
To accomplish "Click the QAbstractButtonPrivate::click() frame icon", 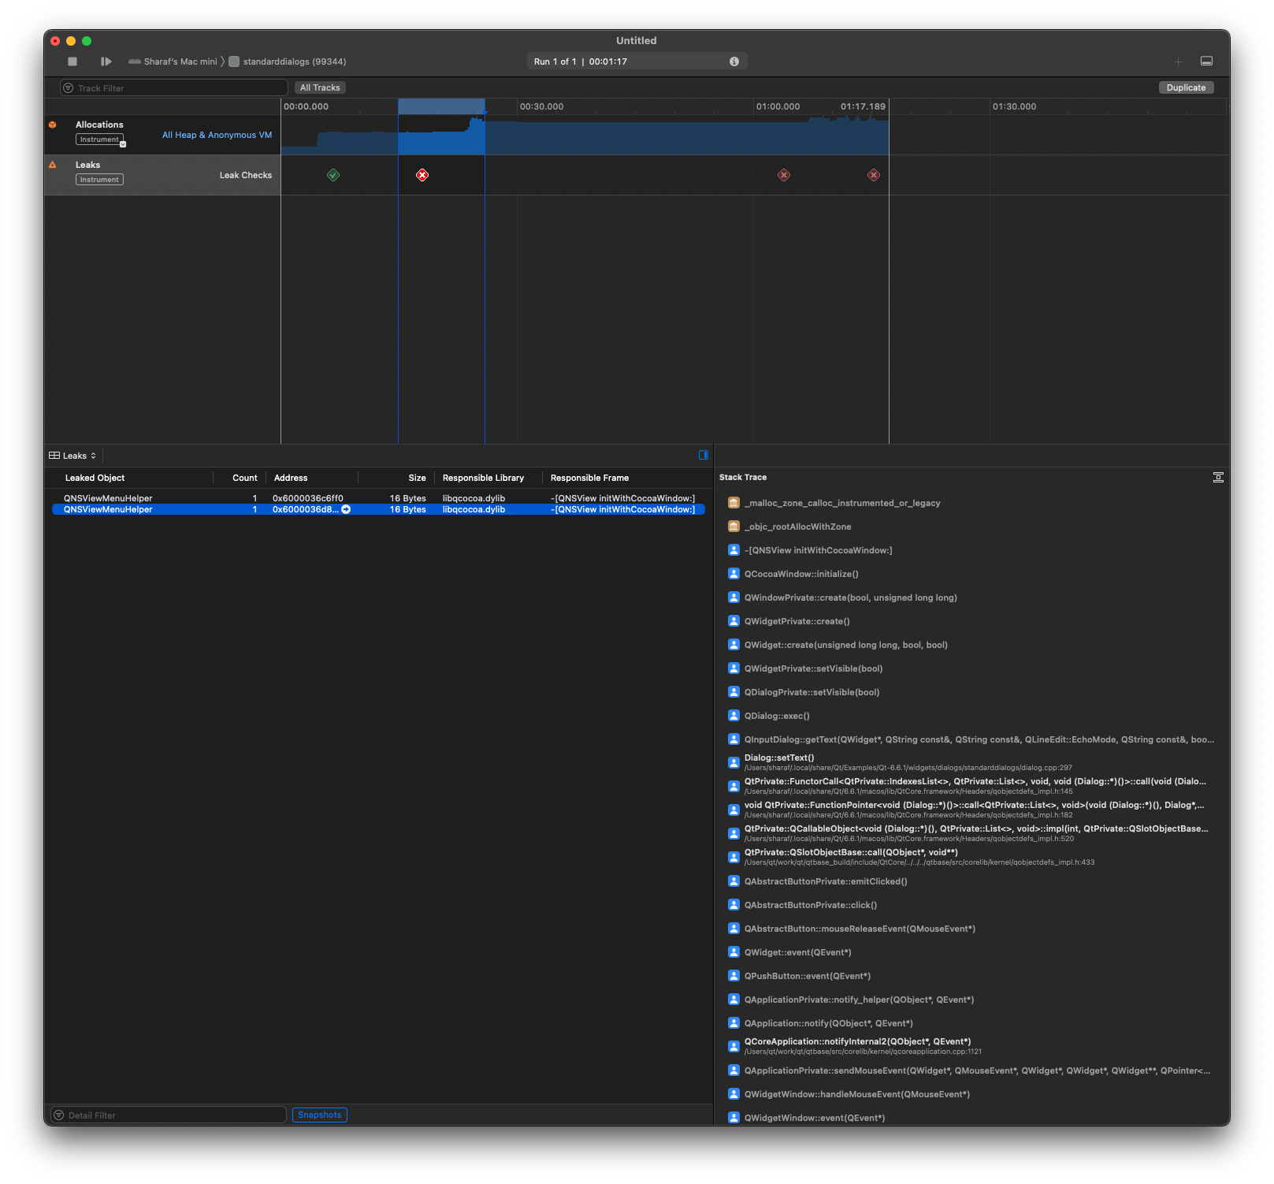I will (734, 905).
